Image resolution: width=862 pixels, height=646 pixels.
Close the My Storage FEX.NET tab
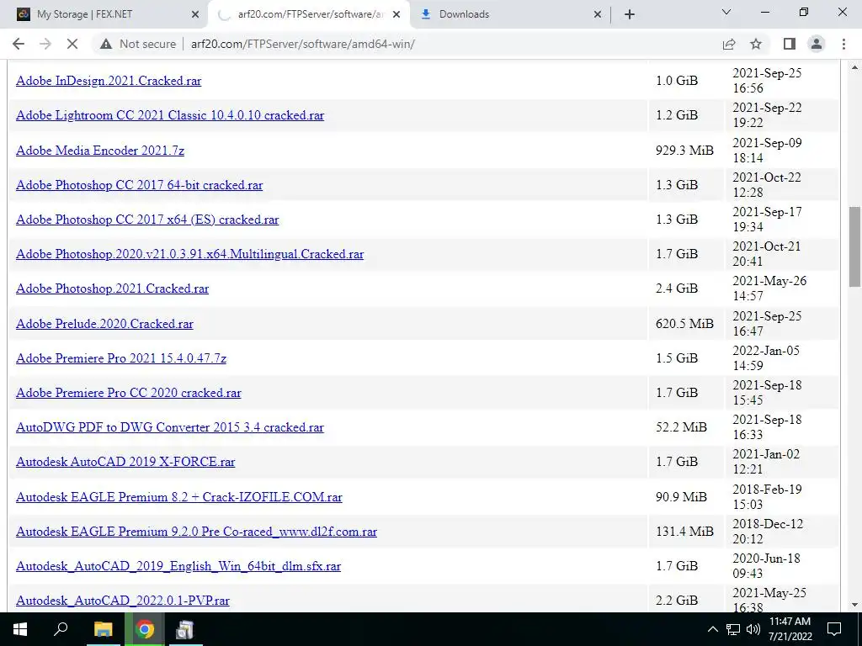click(195, 14)
